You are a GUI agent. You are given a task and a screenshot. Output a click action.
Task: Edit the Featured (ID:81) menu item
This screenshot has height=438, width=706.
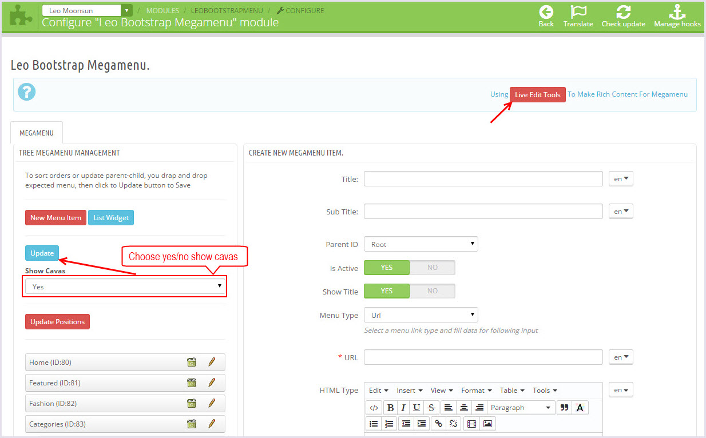click(x=212, y=383)
